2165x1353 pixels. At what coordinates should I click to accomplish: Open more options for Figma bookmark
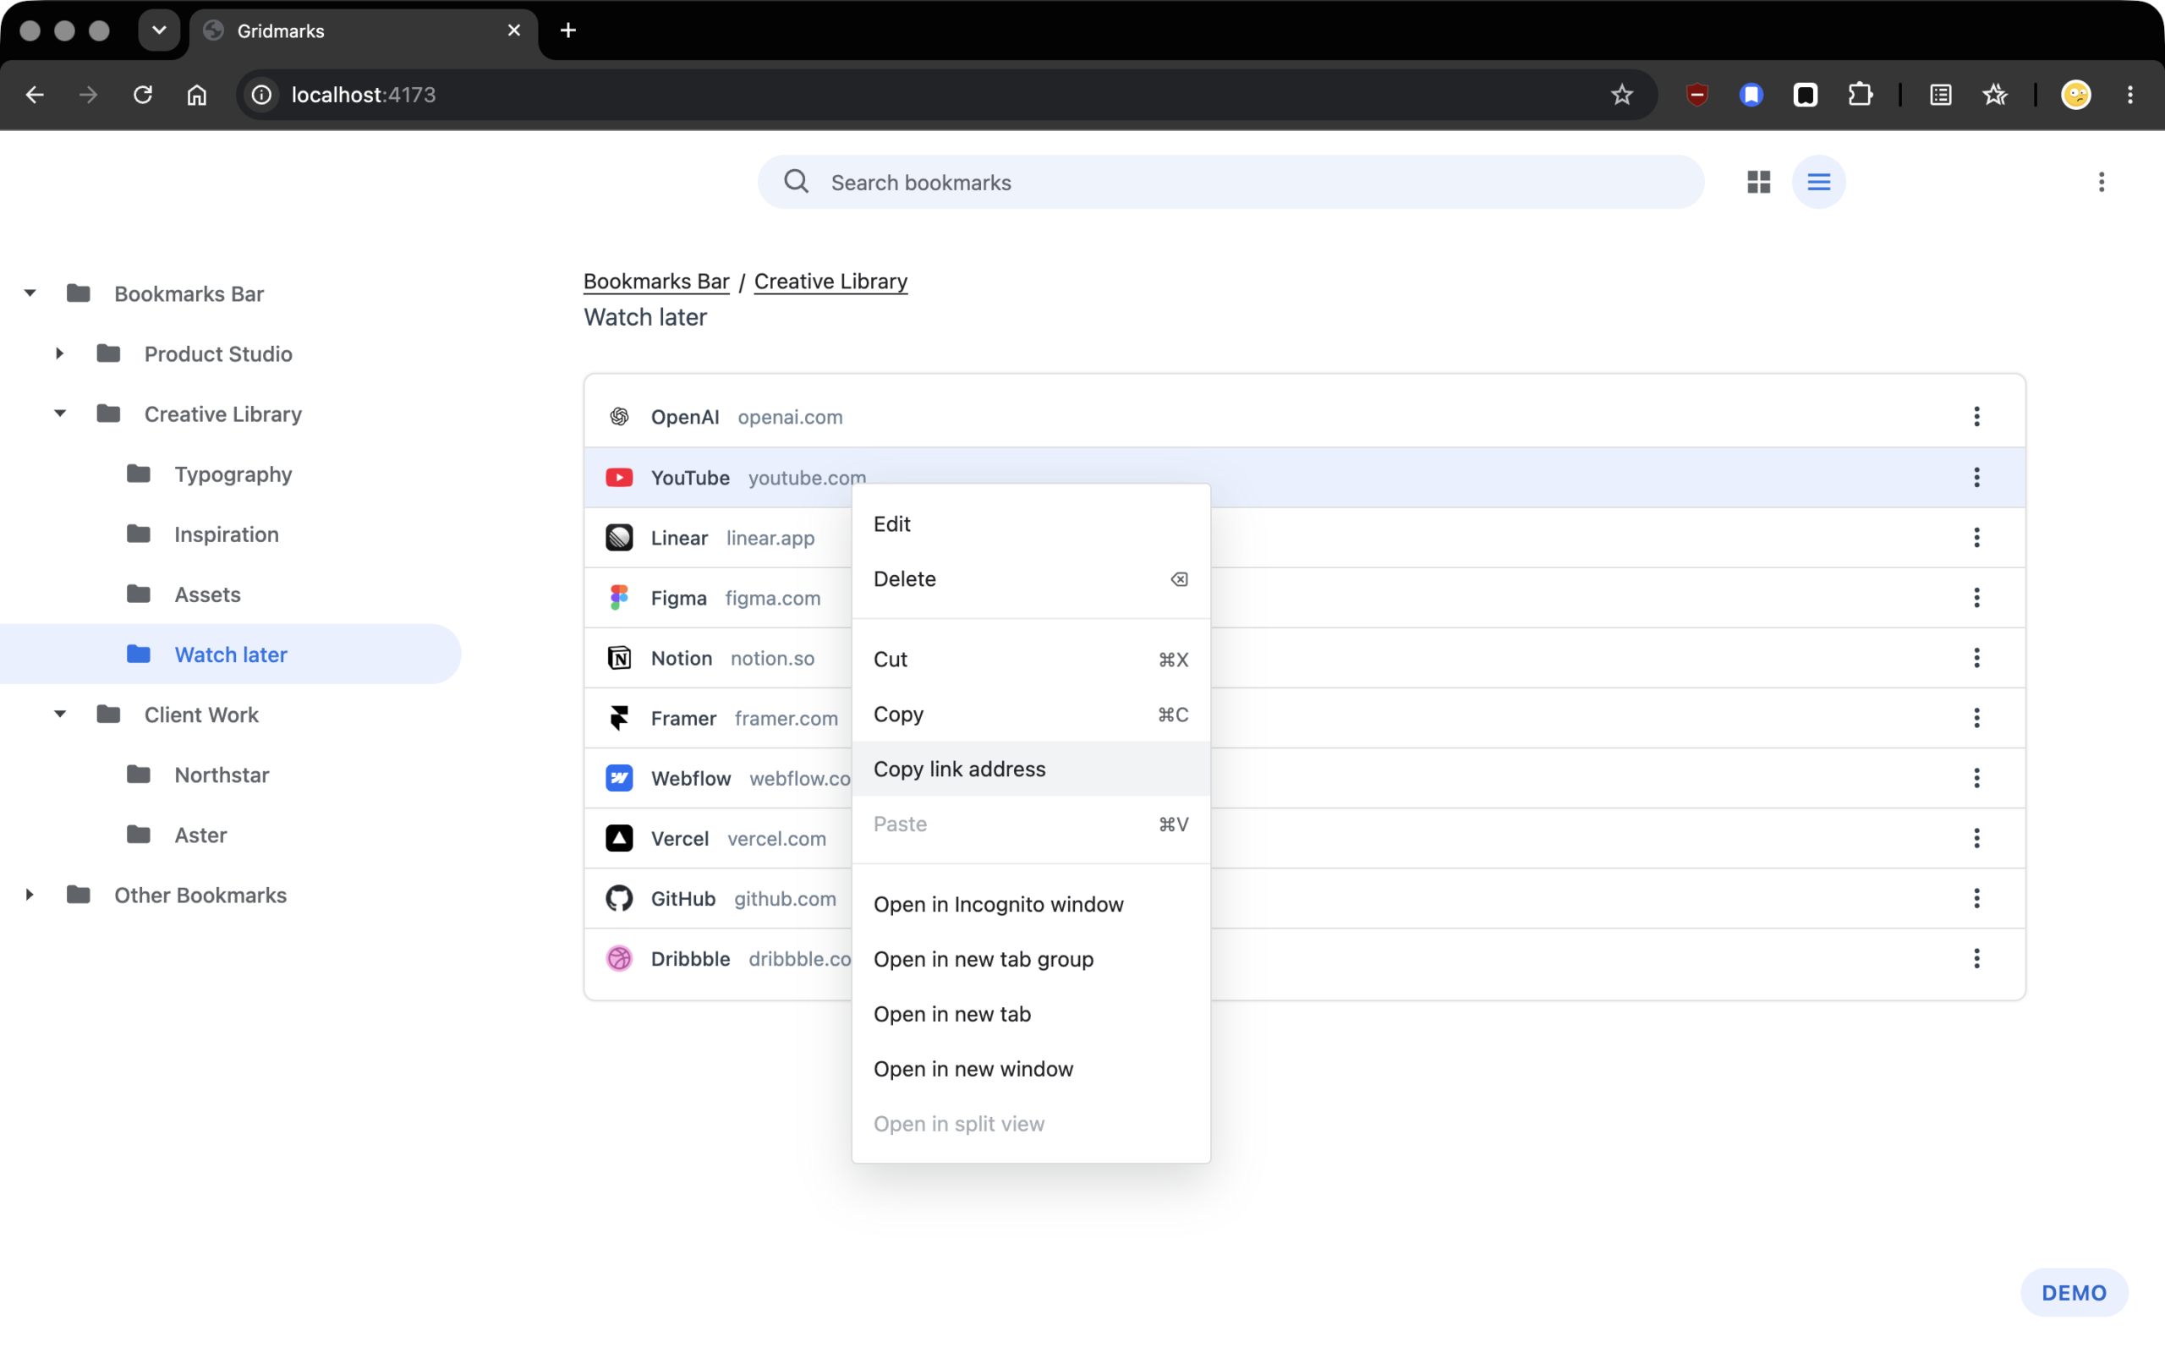(x=1976, y=597)
